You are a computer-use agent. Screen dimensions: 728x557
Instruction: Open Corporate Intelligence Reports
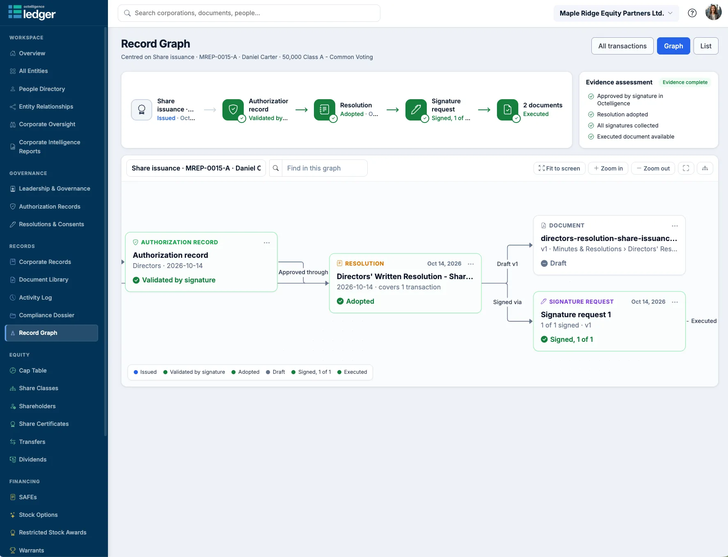[x=51, y=147]
